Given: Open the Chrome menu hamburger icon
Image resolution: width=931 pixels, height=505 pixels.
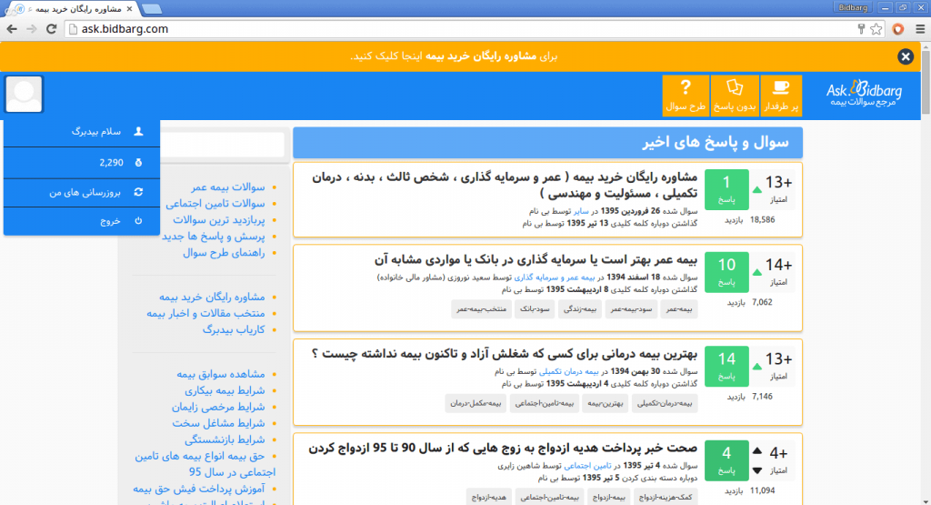Looking at the screenshot, I should click(920, 29).
